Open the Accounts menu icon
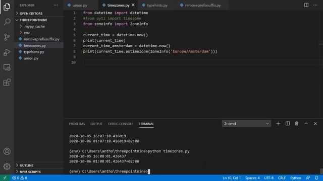The width and height of the screenshot is (323, 181). pyautogui.click(x=7, y=151)
